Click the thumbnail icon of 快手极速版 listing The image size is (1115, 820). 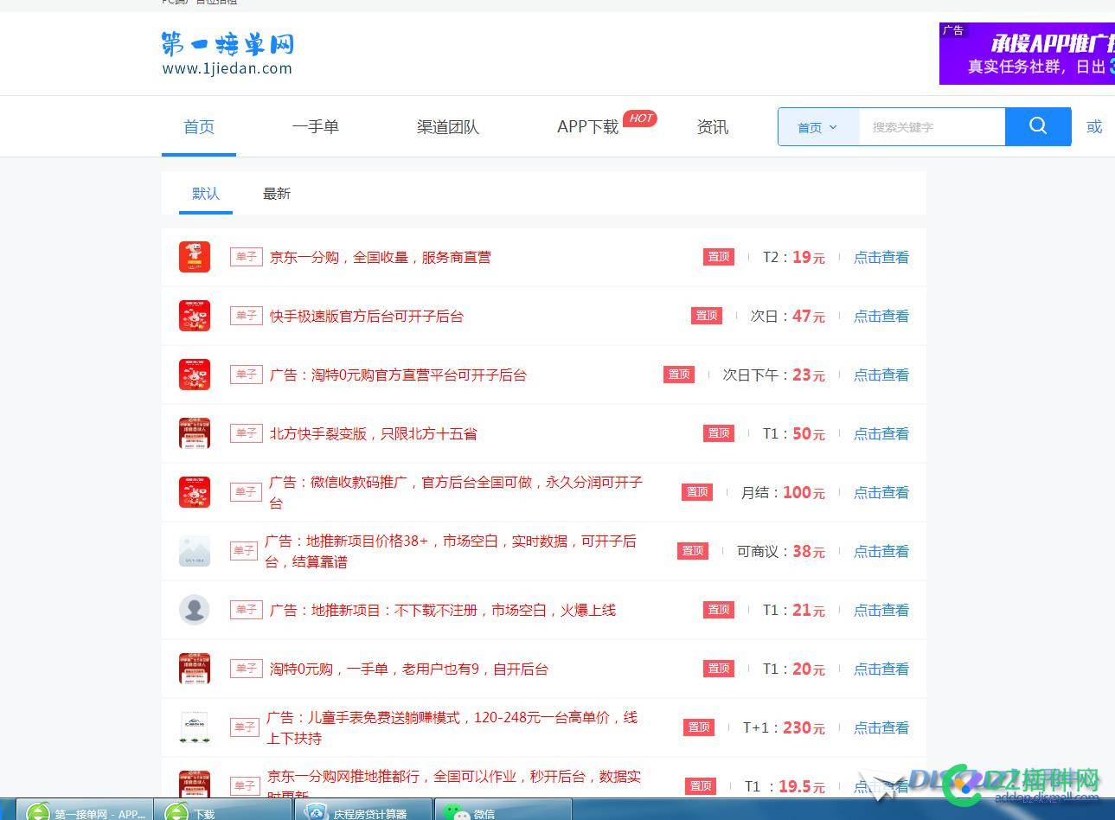pyautogui.click(x=195, y=316)
